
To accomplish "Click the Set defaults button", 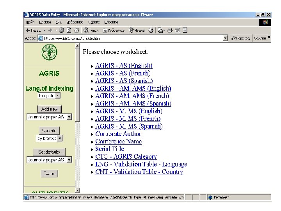I will click(49, 152).
